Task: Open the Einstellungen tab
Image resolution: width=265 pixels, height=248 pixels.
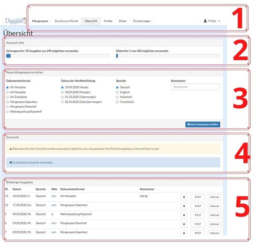Action: 142,21
